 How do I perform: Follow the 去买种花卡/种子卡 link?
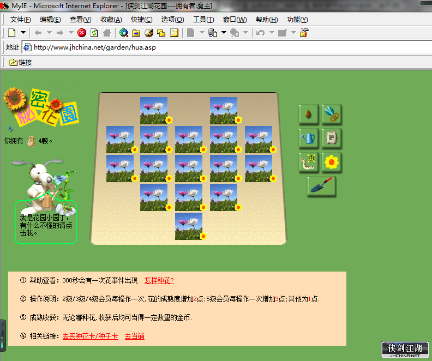click(91, 336)
